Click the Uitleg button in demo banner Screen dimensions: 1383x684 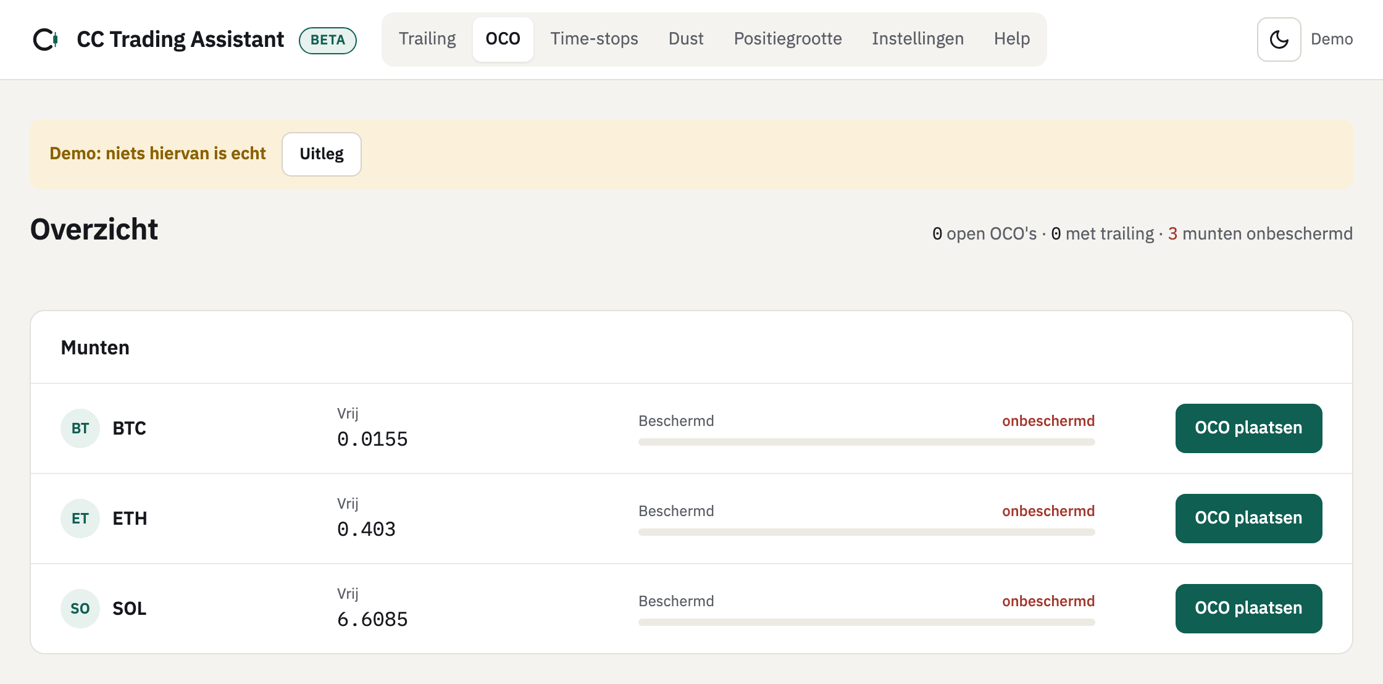coord(322,154)
